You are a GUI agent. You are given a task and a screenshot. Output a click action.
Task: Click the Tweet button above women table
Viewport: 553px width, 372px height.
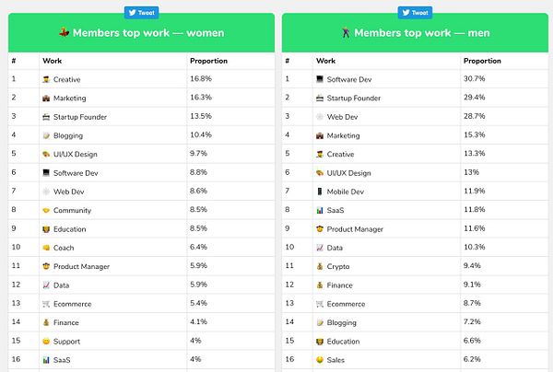point(141,13)
